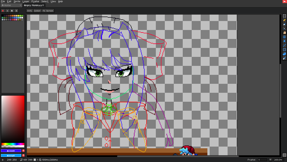Select the Eyedropper tool
The height and width of the screenshot is (162, 287).
(284, 29)
